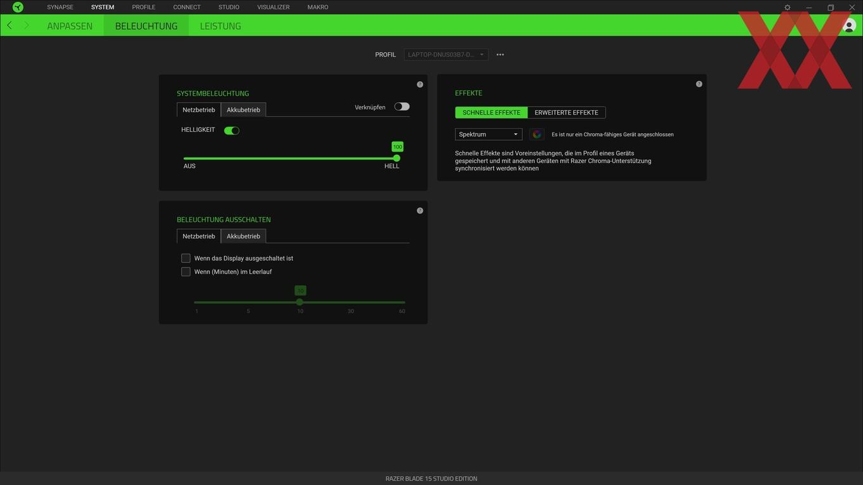The width and height of the screenshot is (863, 485).
Task: Switch to the Anpassen subtab
Action: [x=70, y=26]
